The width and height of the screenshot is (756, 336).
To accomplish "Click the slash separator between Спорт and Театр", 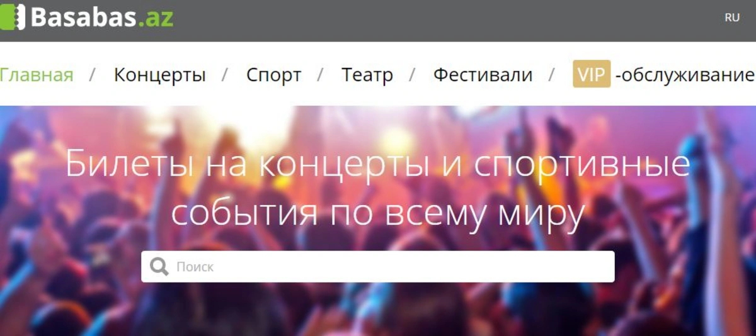I will click(x=321, y=75).
